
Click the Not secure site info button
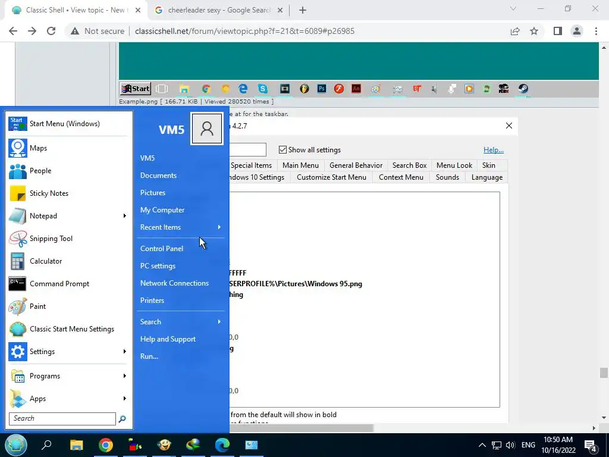point(97,31)
